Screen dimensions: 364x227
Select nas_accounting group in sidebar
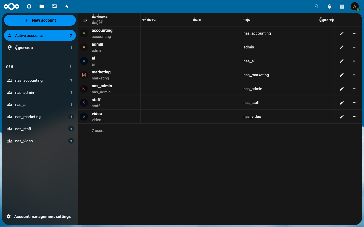coord(40,80)
